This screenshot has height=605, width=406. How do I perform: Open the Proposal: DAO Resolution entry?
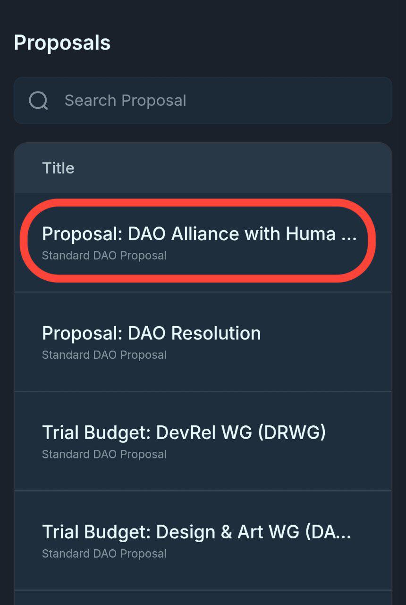pos(151,334)
